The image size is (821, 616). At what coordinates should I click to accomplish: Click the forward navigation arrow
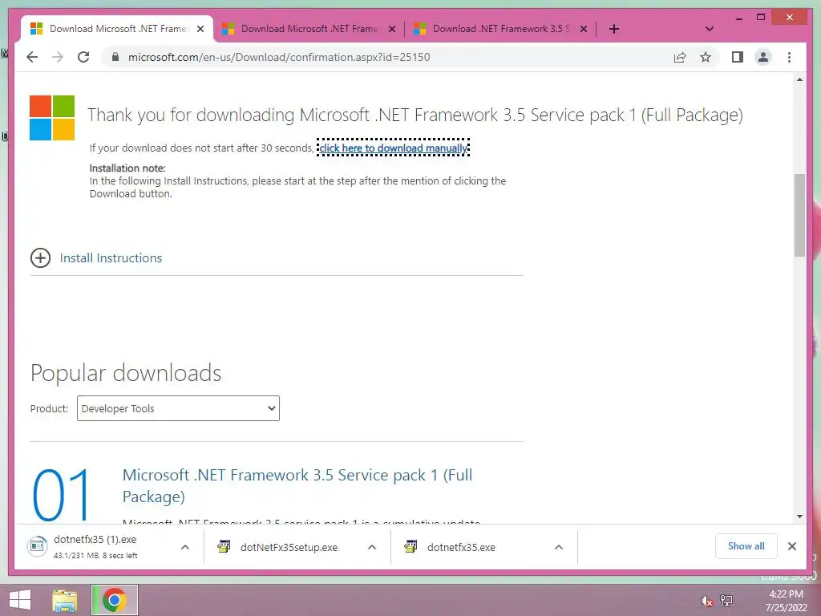pos(58,57)
